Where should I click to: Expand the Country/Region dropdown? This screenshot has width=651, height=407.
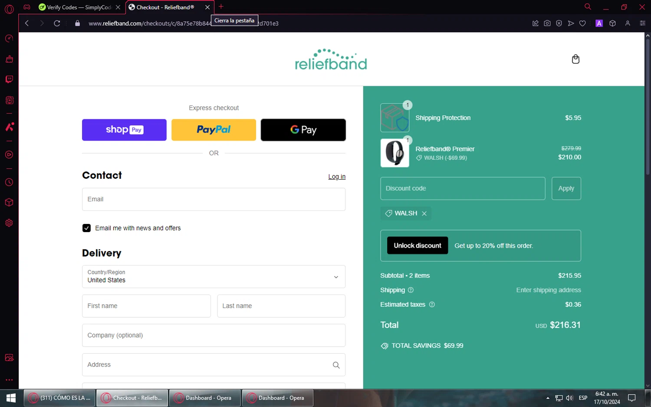pos(214,277)
